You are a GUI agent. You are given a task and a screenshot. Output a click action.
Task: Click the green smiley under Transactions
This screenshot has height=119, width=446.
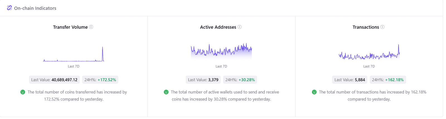pos(314,92)
